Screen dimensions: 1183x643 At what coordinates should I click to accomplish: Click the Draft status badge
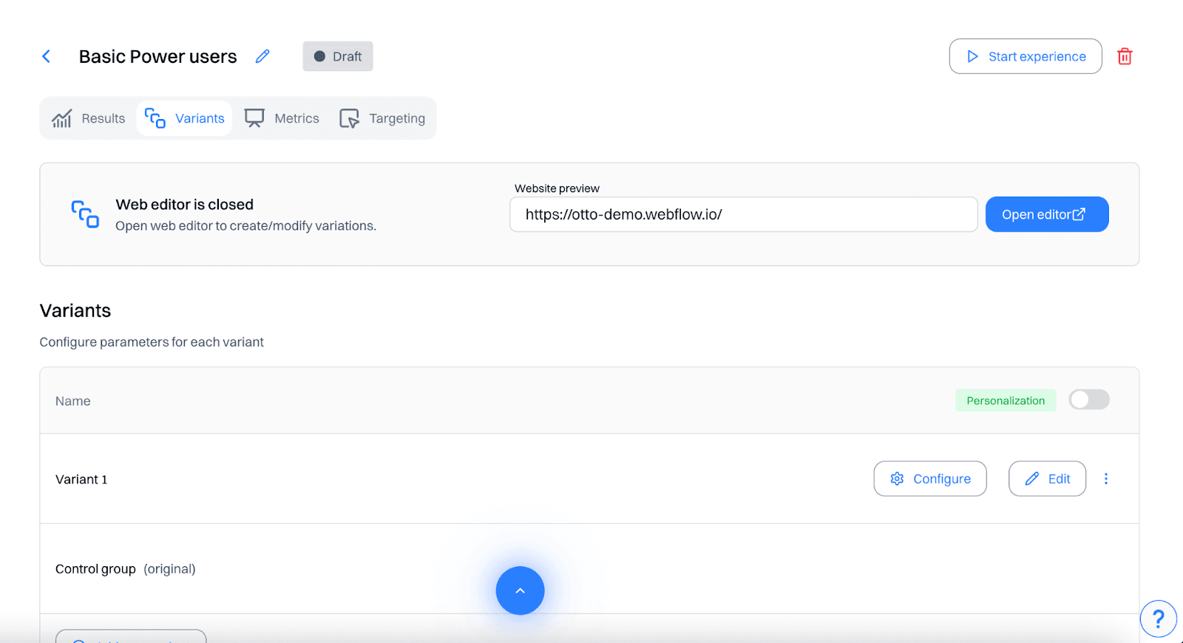tap(338, 57)
